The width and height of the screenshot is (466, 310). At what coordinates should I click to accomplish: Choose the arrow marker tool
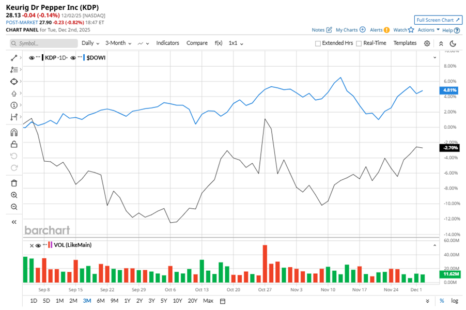(x=14, y=94)
